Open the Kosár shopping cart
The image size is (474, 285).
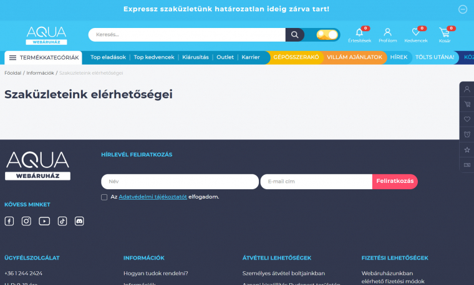click(x=444, y=32)
